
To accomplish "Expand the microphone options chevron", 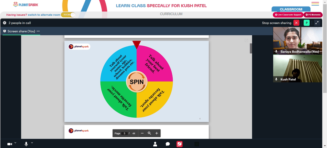I will pyautogui.click(x=32, y=143).
